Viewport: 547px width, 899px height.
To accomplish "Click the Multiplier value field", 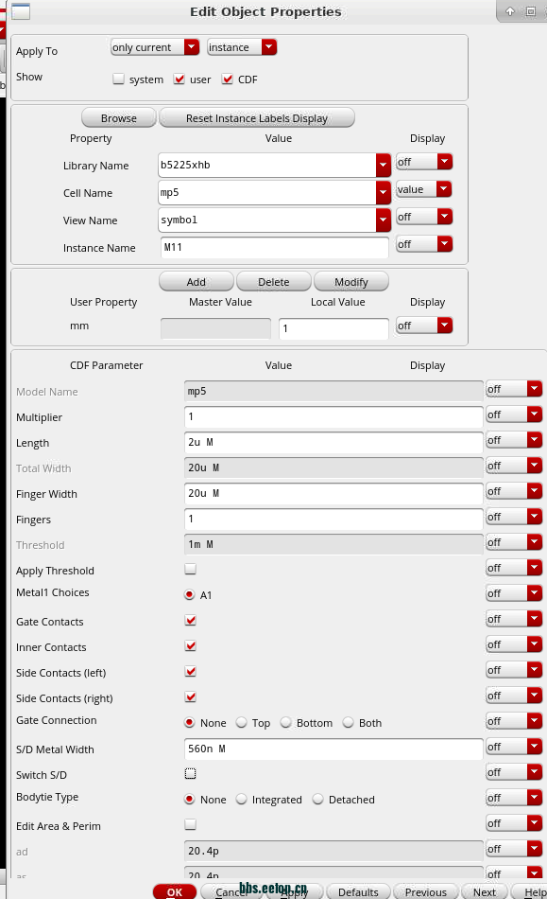I will pos(333,416).
